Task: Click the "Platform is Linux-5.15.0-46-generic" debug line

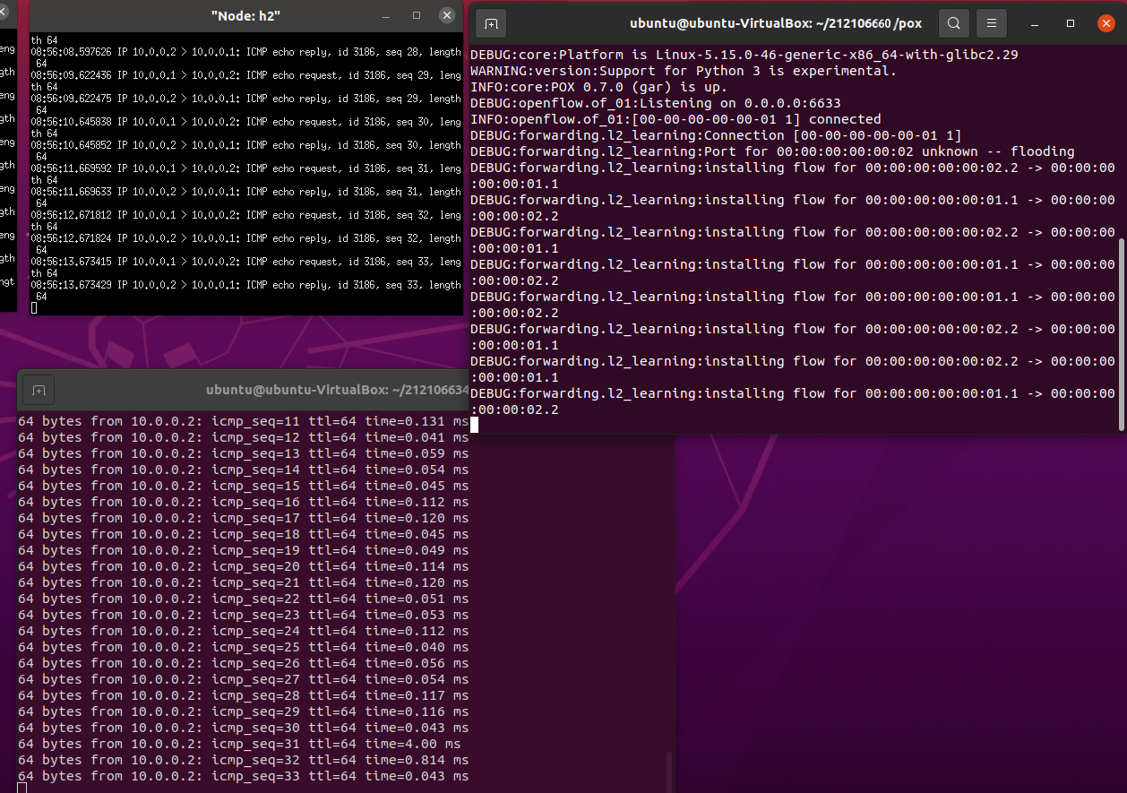Action: 744,55
